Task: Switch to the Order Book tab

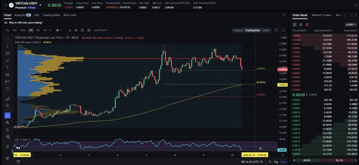Action: (x=300, y=15)
